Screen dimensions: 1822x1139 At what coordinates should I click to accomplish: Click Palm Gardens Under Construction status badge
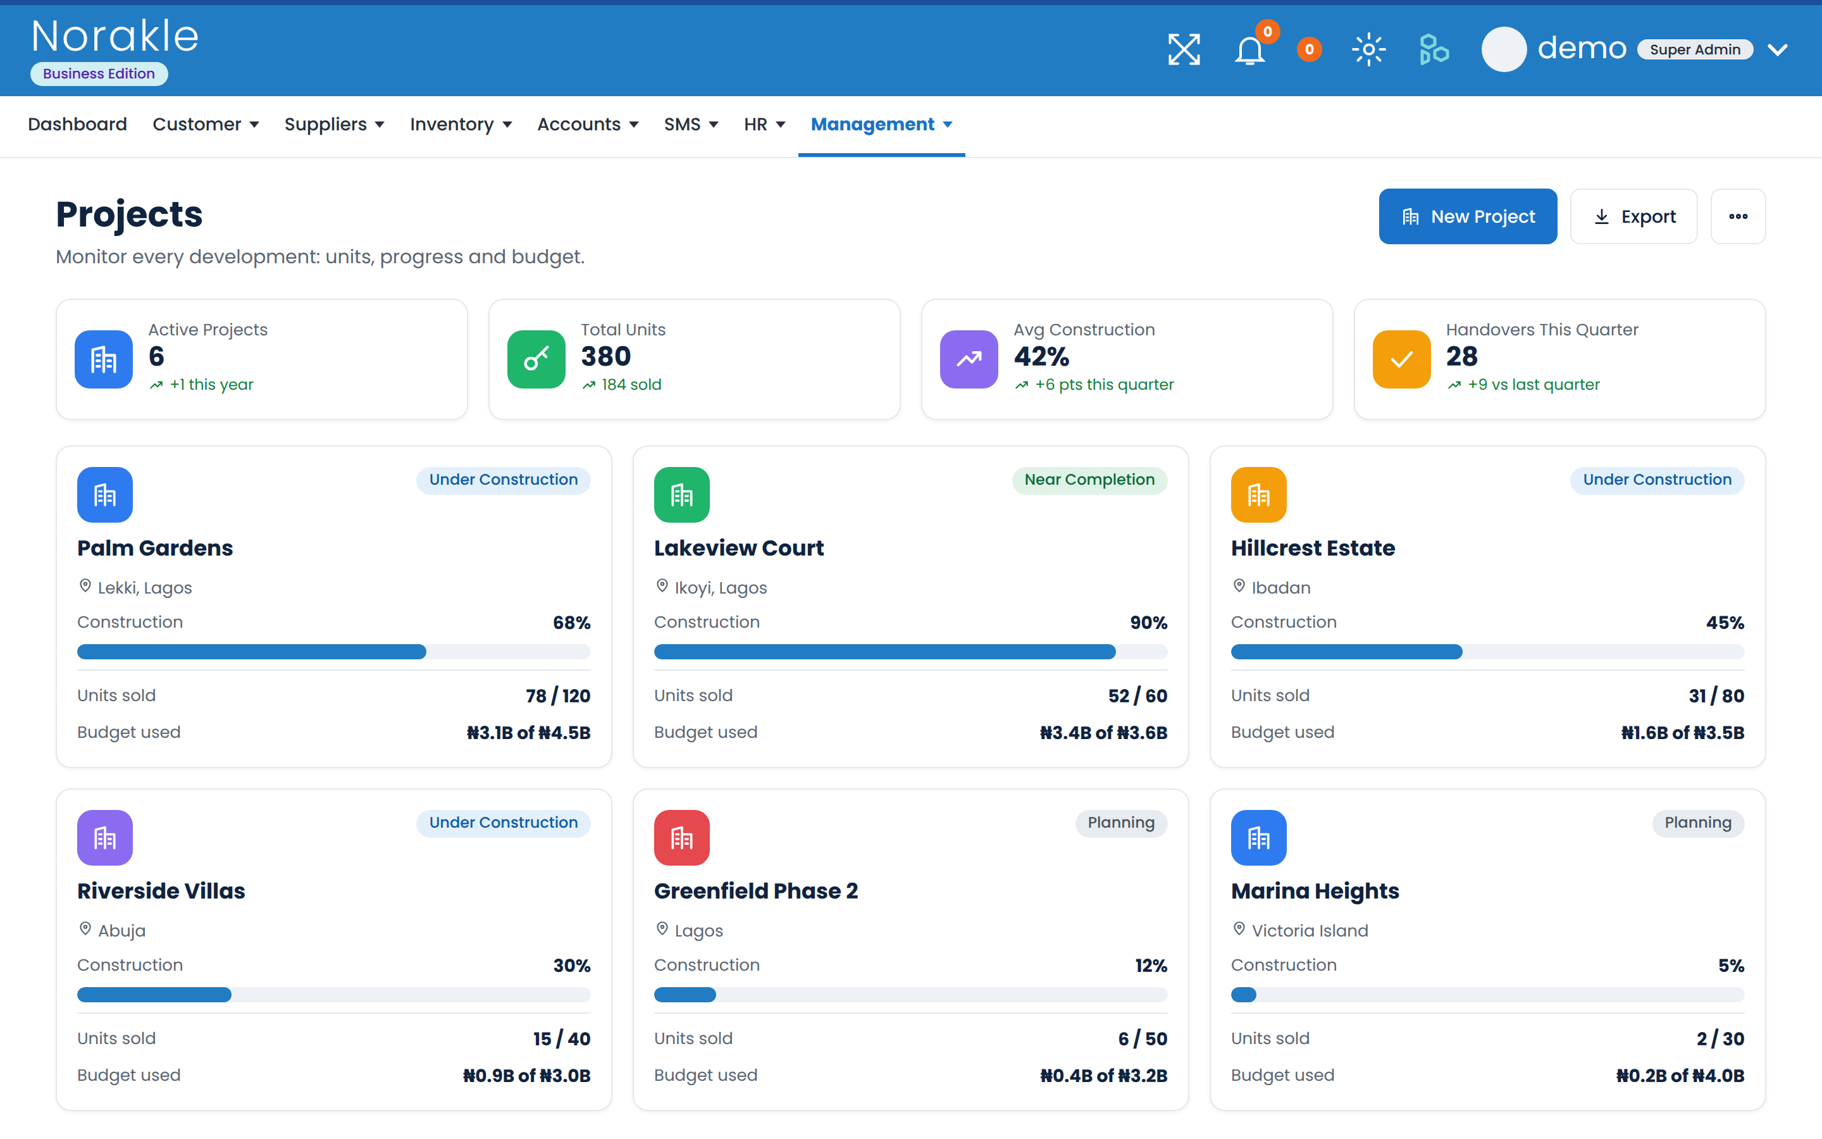[x=503, y=480]
